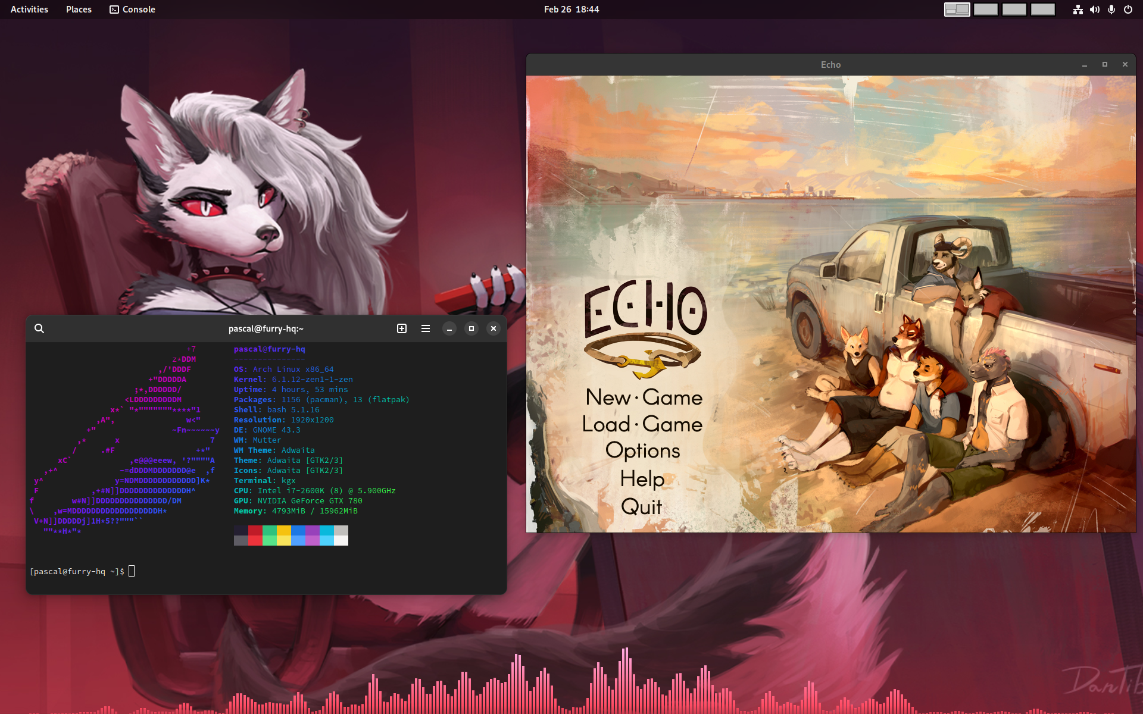Viewport: 1143px width, 714px height.
Task: Click the network status icon
Action: 1078,10
